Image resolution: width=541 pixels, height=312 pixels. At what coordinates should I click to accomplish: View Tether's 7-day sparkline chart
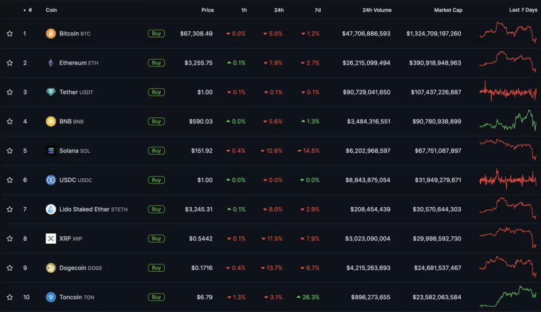(x=508, y=91)
